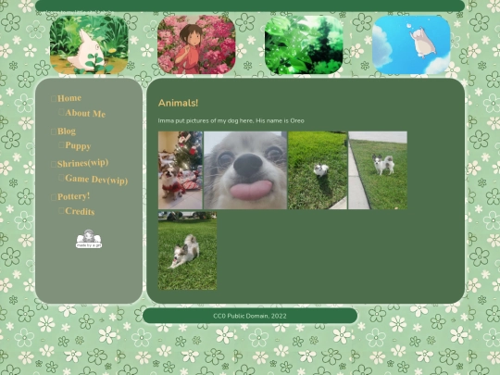The height and width of the screenshot is (375, 500).
Task: Click bullet icon beside Pottery!
Action: click(54, 197)
